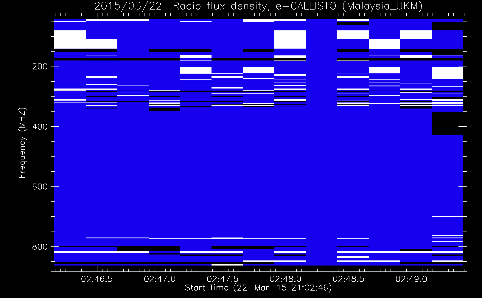Click the plot title "Radio flux density, e-CALLISTO (Malaysia_UKM)"
The image size is (482, 298).
[297, 6]
